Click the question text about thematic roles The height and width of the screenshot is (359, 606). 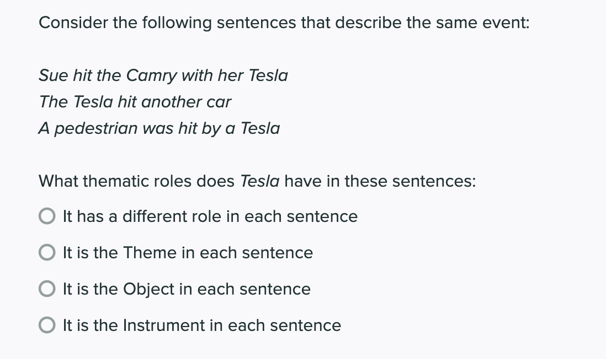coord(257,181)
